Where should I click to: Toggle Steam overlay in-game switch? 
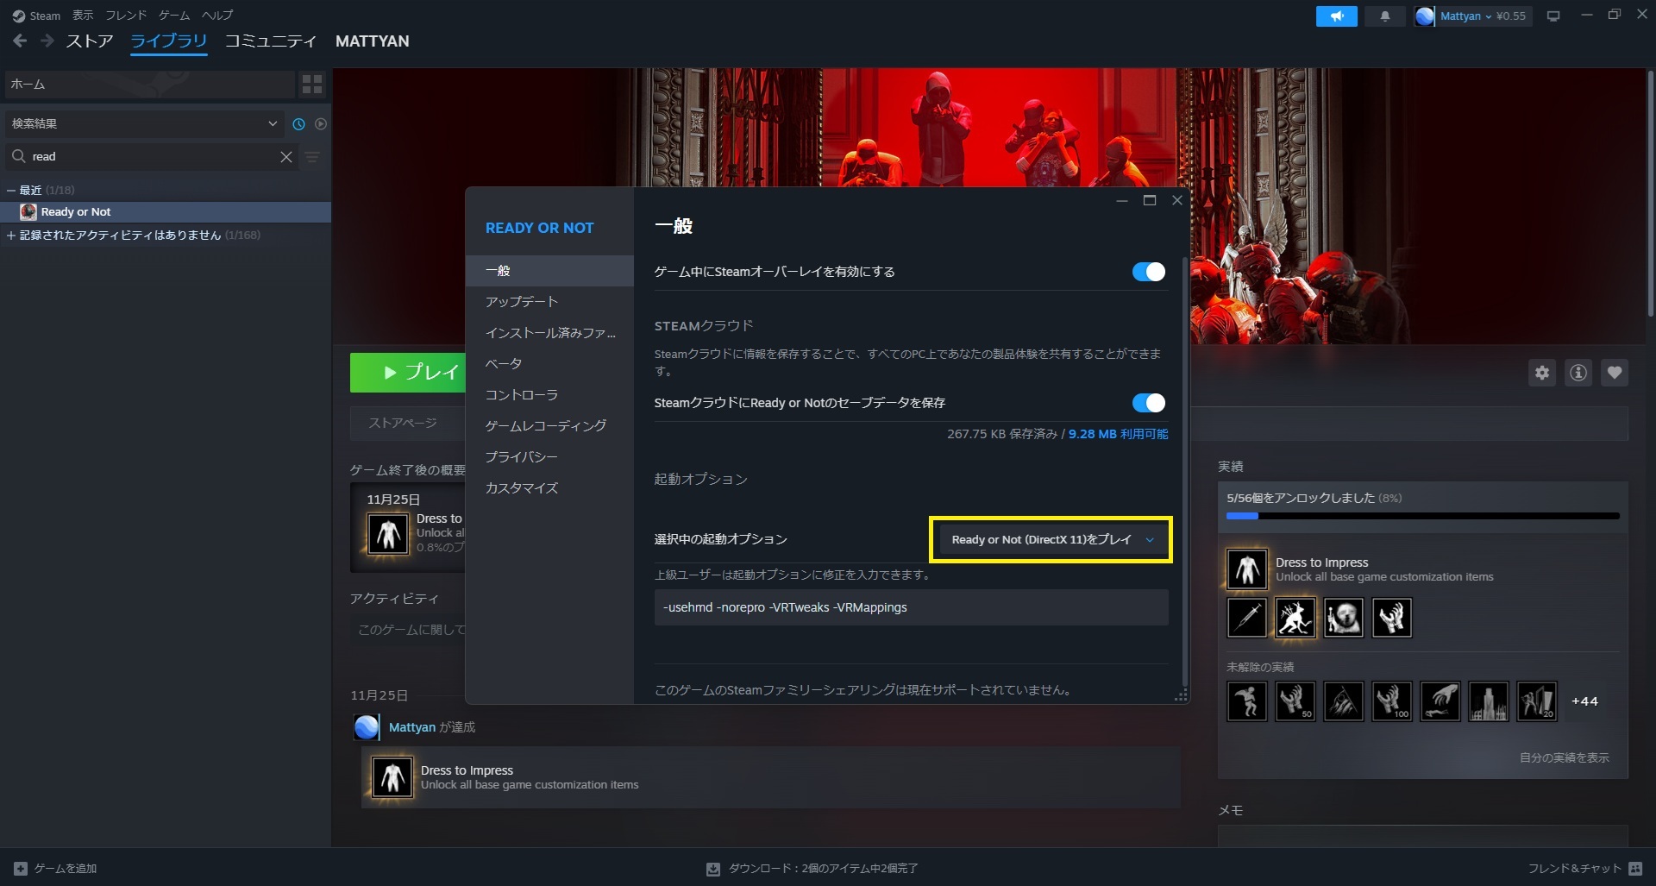[1148, 272]
